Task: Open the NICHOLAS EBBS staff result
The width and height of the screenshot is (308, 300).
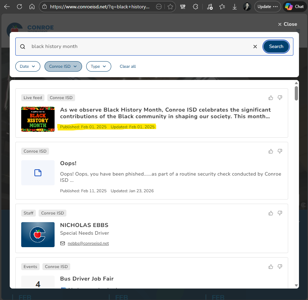Action: point(84,225)
